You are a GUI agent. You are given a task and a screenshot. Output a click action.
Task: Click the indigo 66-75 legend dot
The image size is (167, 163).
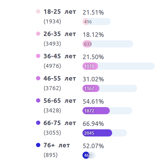click(38, 123)
